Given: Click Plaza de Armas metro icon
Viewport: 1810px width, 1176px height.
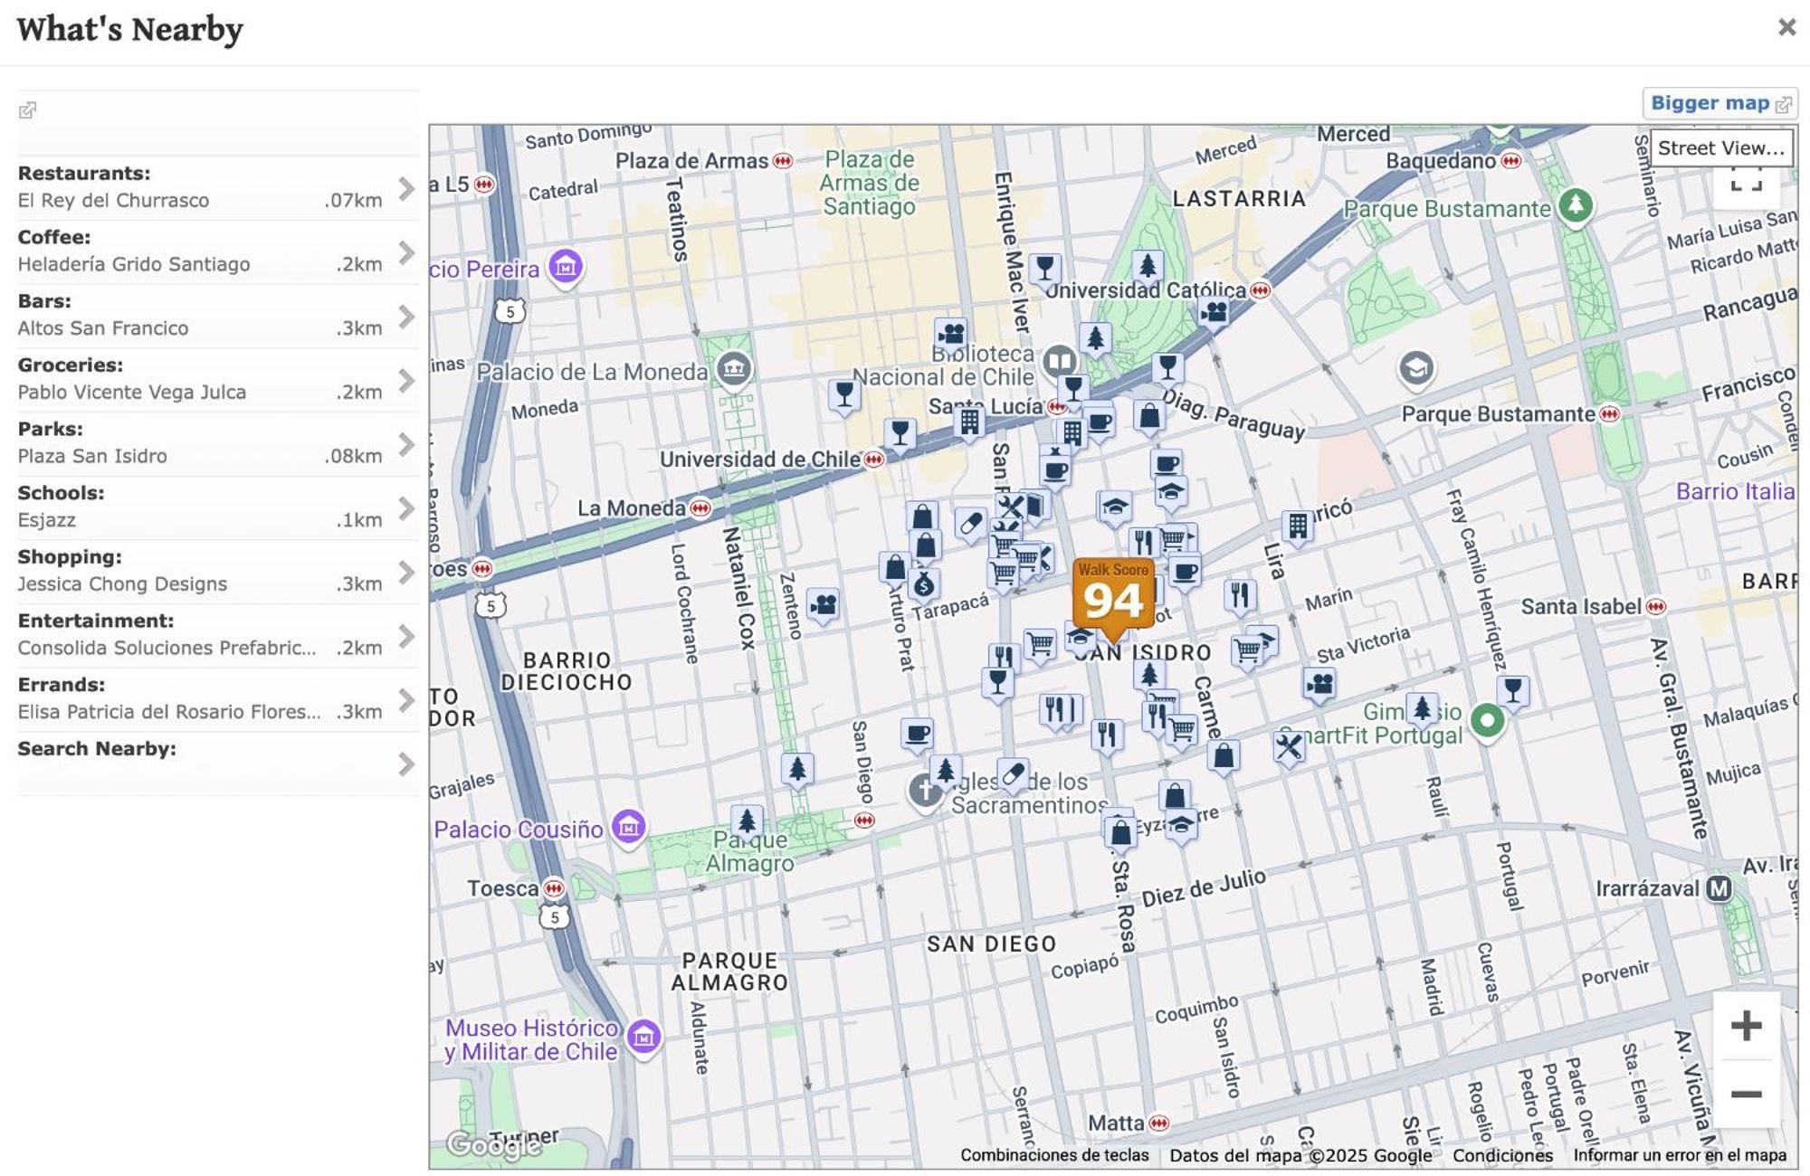Looking at the screenshot, I should pyautogui.click(x=783, y=161).
